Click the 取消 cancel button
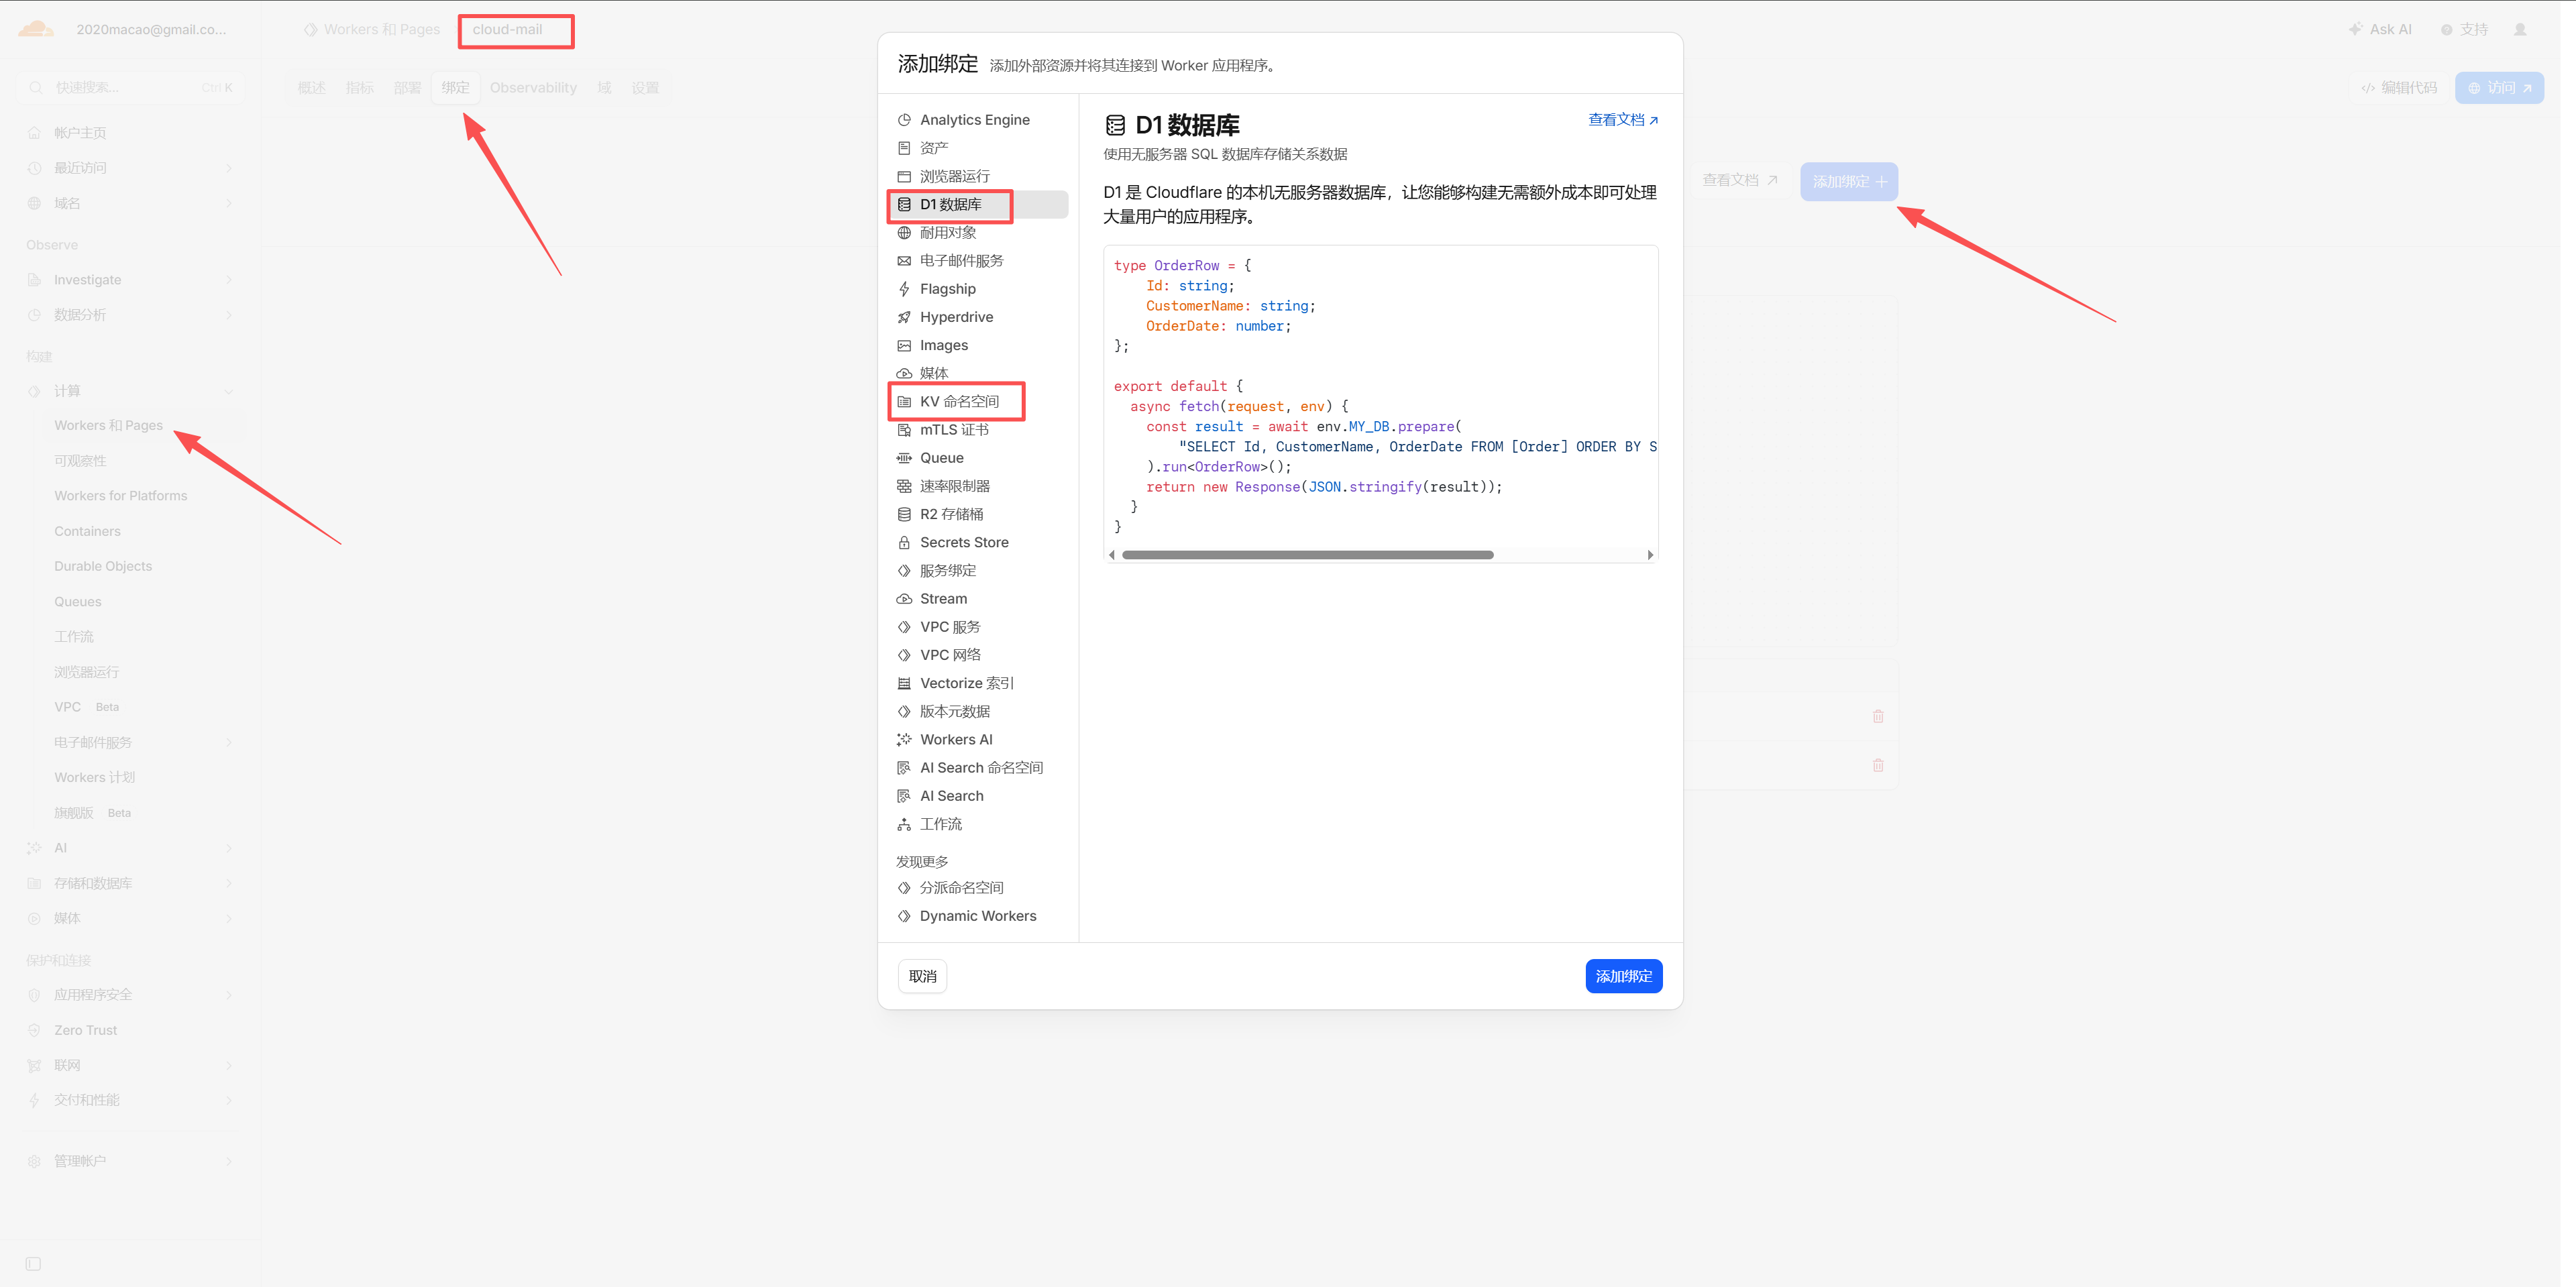Image resolution: width=2576 pixels, height=1287 pixels. [x=922, y=977]
